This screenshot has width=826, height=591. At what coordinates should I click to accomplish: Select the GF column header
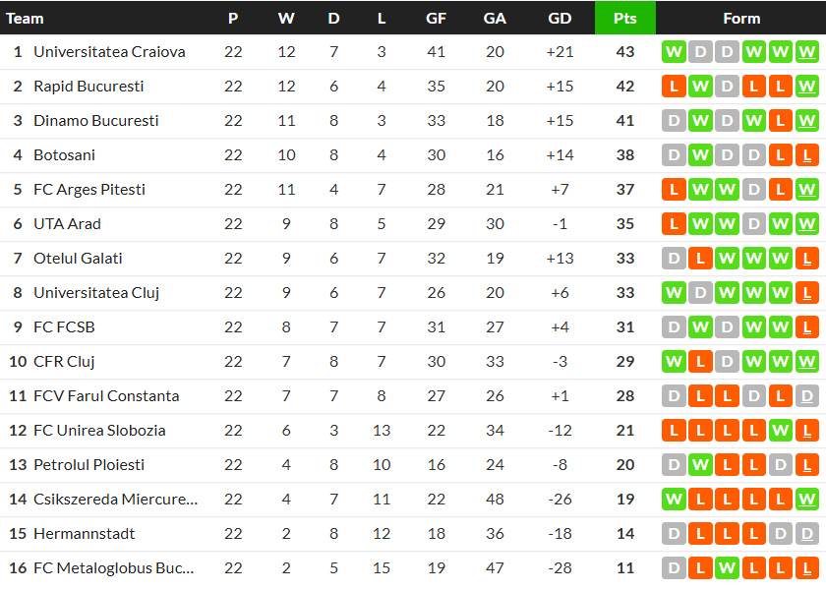click(437, 18)
